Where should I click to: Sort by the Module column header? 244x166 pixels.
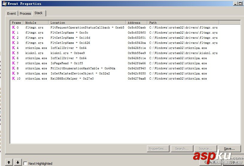[x=36, y=23]
